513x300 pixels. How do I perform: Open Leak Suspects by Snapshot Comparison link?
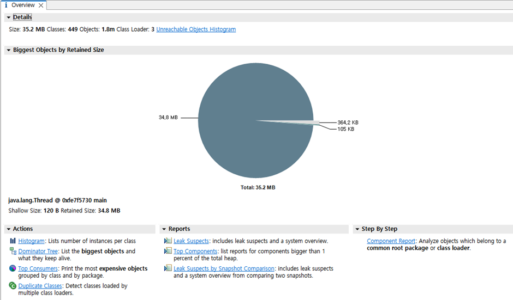224,268
